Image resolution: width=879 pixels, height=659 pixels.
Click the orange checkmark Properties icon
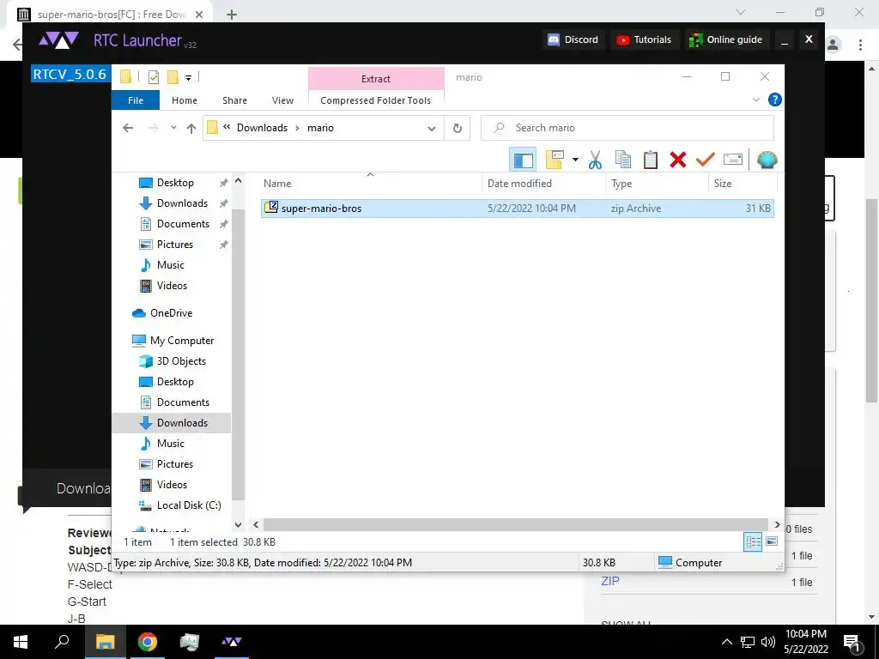706,160
